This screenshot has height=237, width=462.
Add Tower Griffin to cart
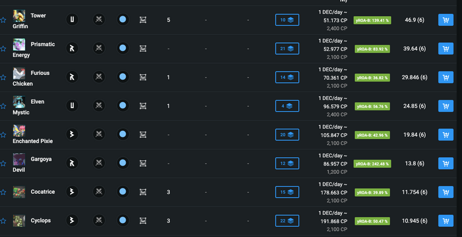click(x=446, y=20)
